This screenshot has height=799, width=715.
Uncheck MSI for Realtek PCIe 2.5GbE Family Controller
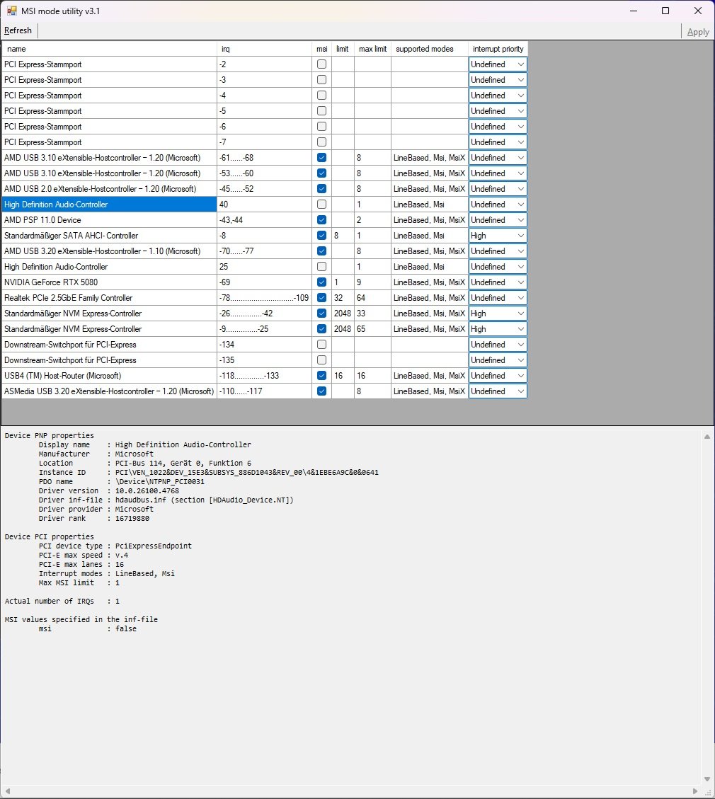(x=321, y=297)
